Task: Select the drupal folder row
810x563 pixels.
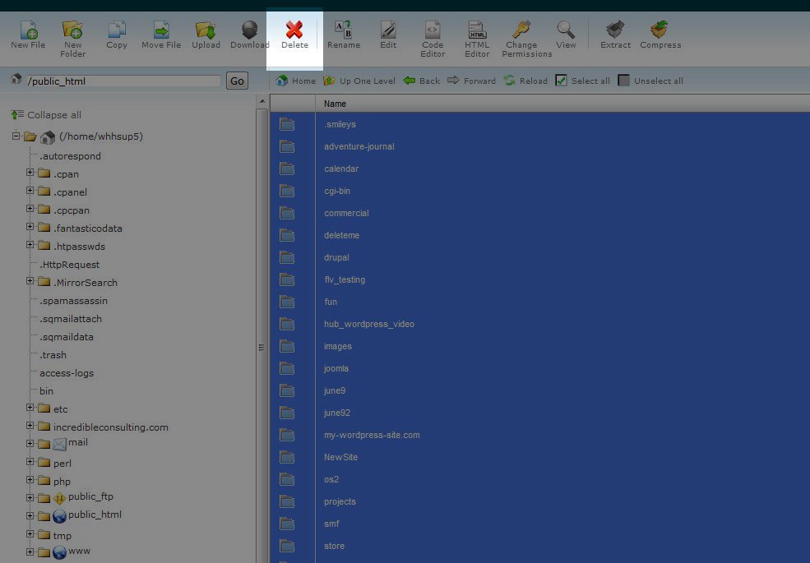Action: coord(337,257)
